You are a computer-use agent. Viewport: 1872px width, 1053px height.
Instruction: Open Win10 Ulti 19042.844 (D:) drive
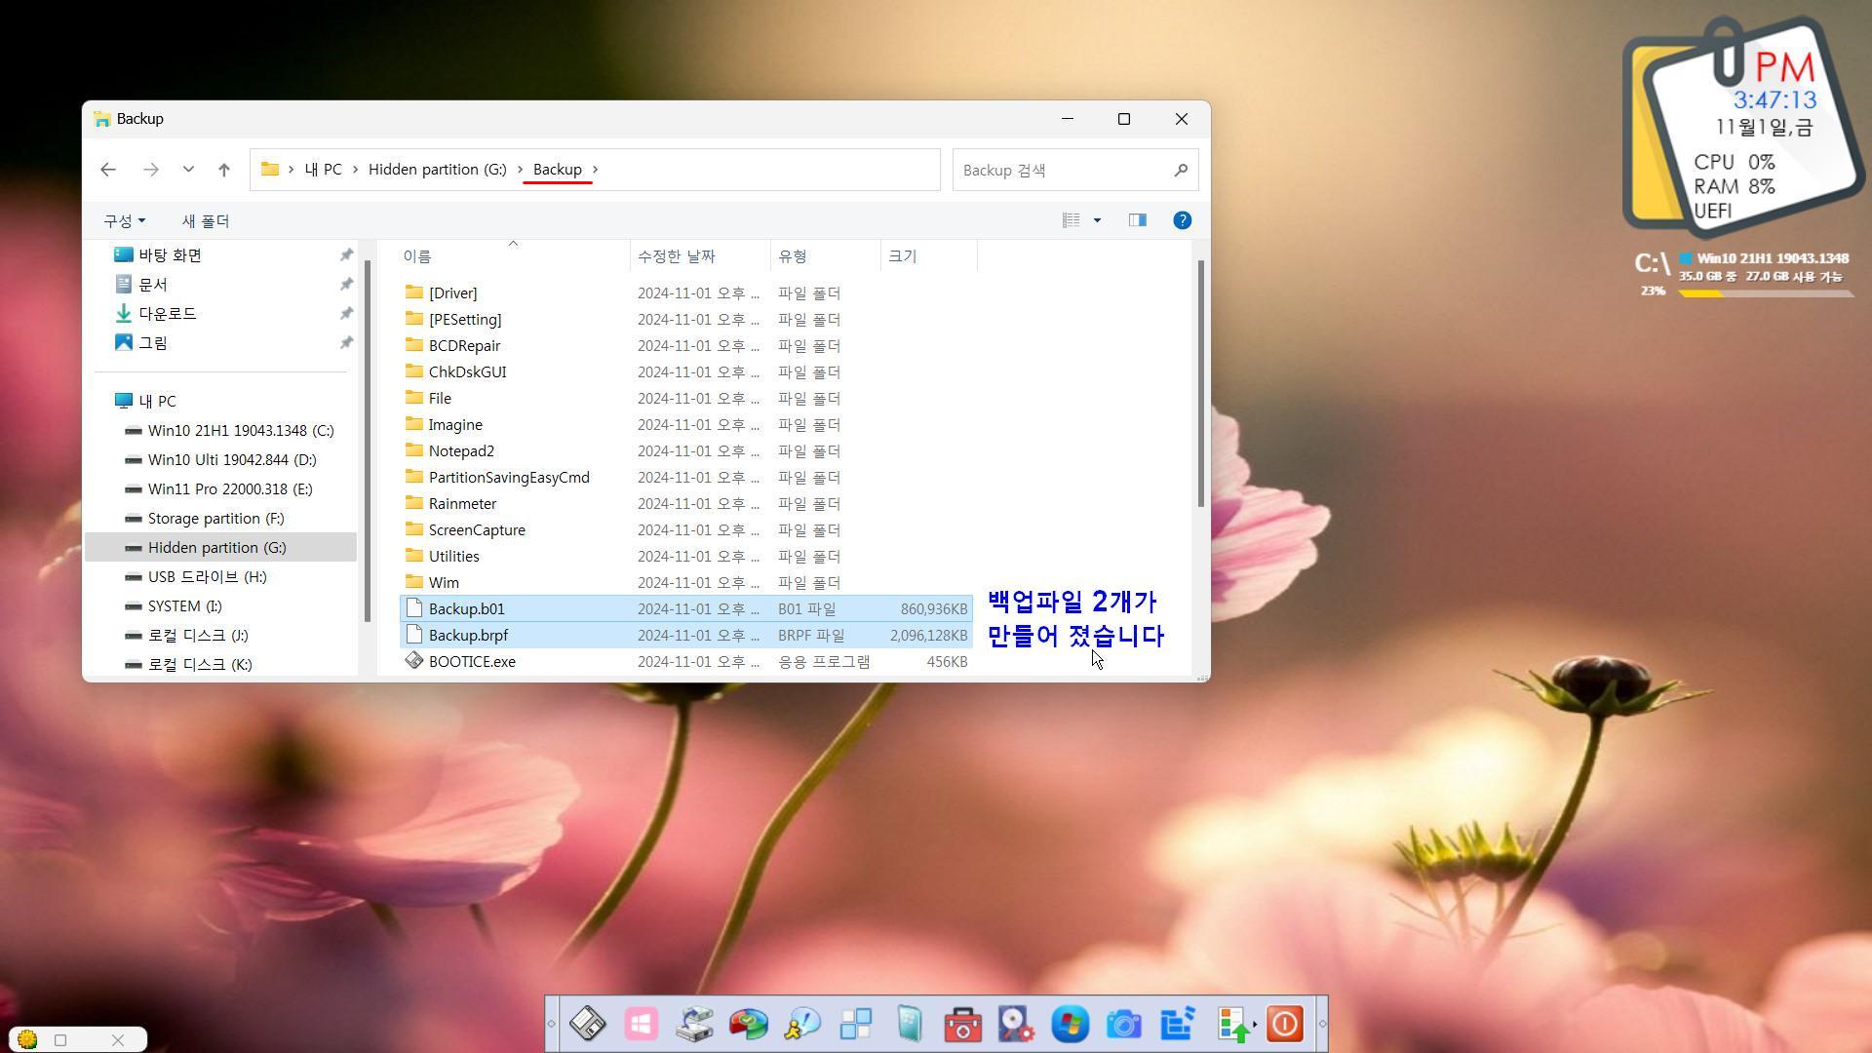pos(232,460)
